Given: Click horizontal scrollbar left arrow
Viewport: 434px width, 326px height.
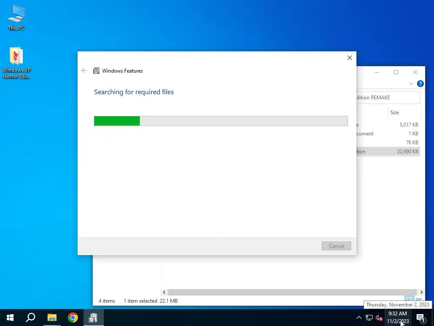Looking at the screenshot, I should point(164,292).
